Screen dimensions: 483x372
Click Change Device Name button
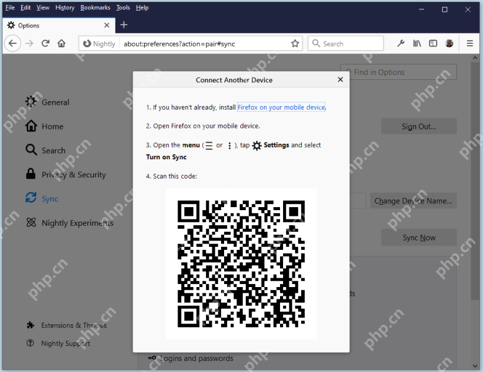pyautogui.click(x=413, y=201)
